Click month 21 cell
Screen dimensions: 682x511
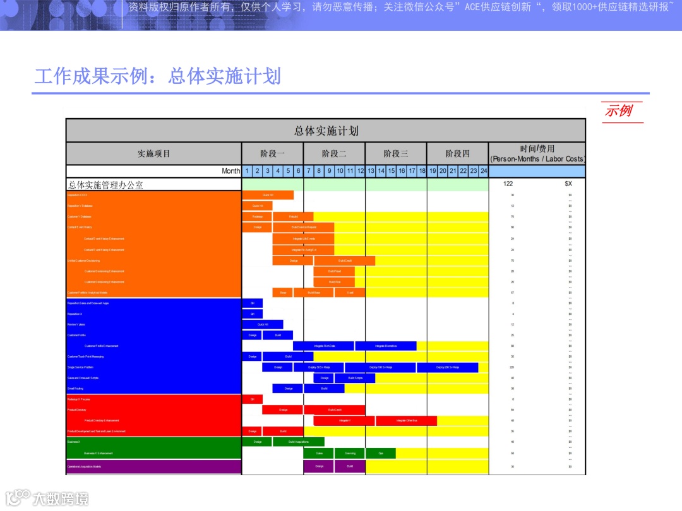[453, 171]
